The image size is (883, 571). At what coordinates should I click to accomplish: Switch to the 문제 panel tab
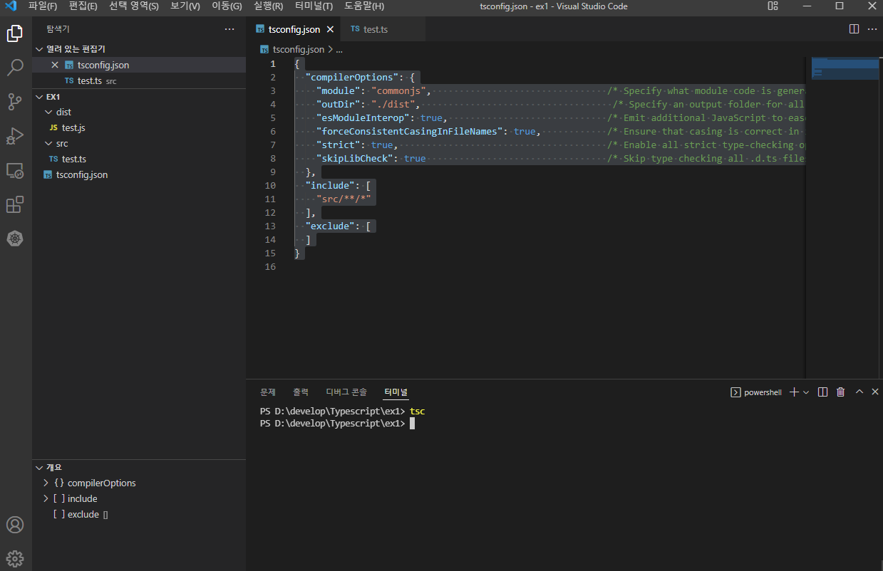268,392
